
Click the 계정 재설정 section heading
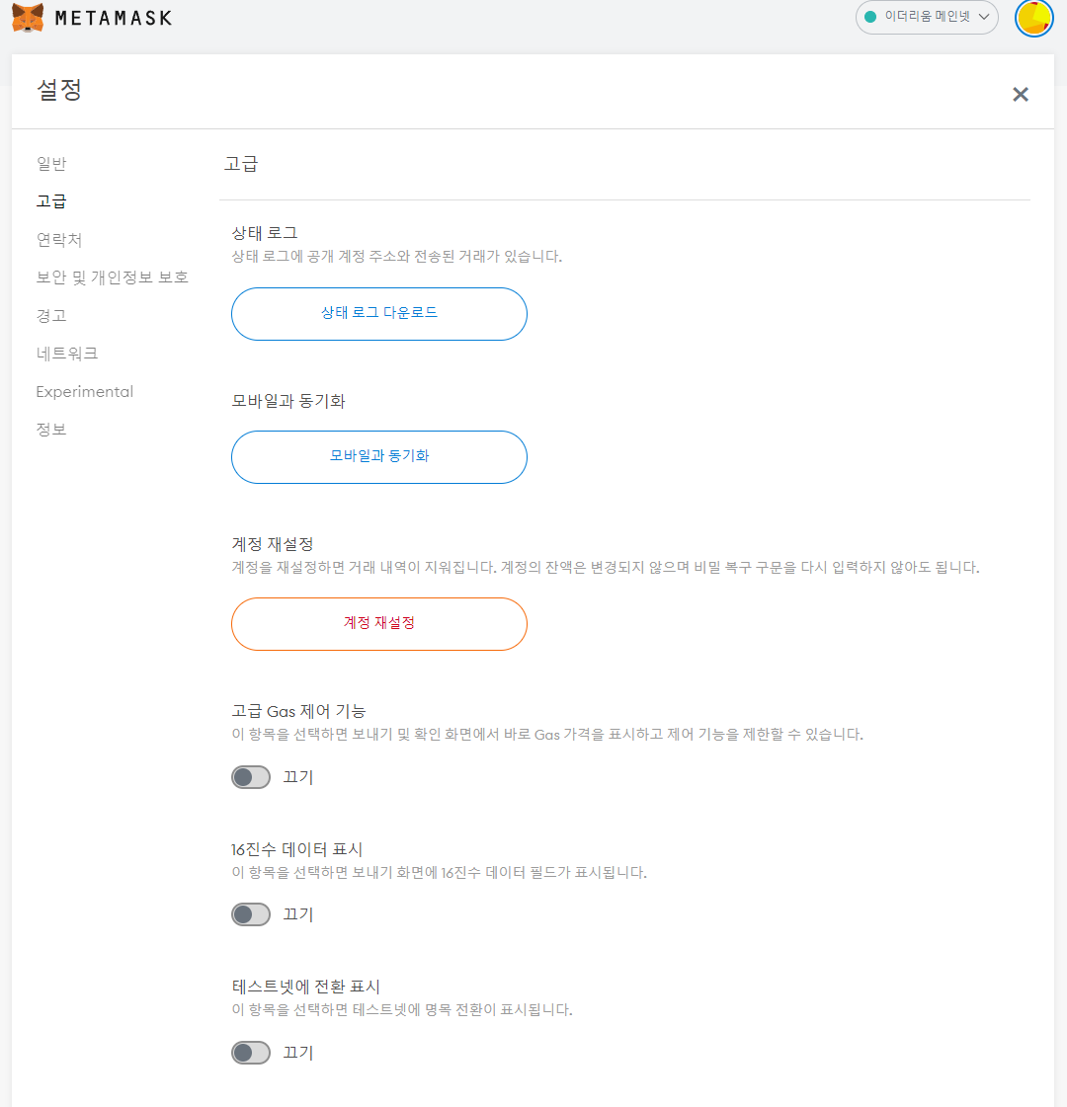tap(273, 544)
